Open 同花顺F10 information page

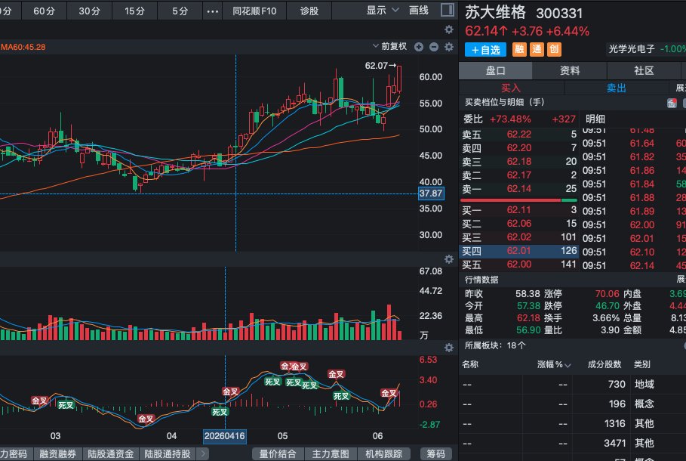(x=254, y=11)
